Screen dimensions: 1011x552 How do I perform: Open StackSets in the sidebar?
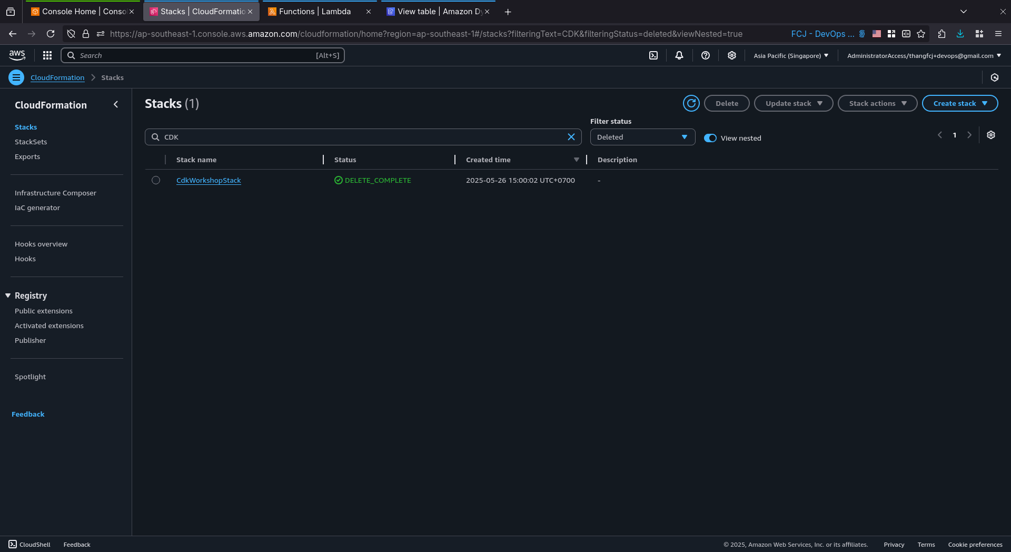coord(31,142)
